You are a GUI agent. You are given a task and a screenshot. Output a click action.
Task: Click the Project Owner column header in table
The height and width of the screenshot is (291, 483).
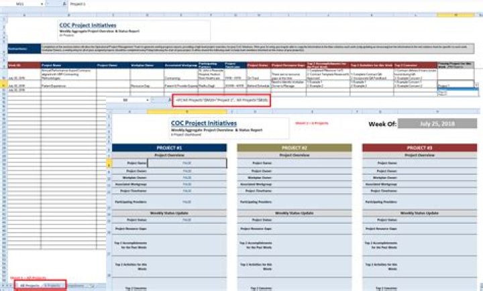[x=113, y=65]
